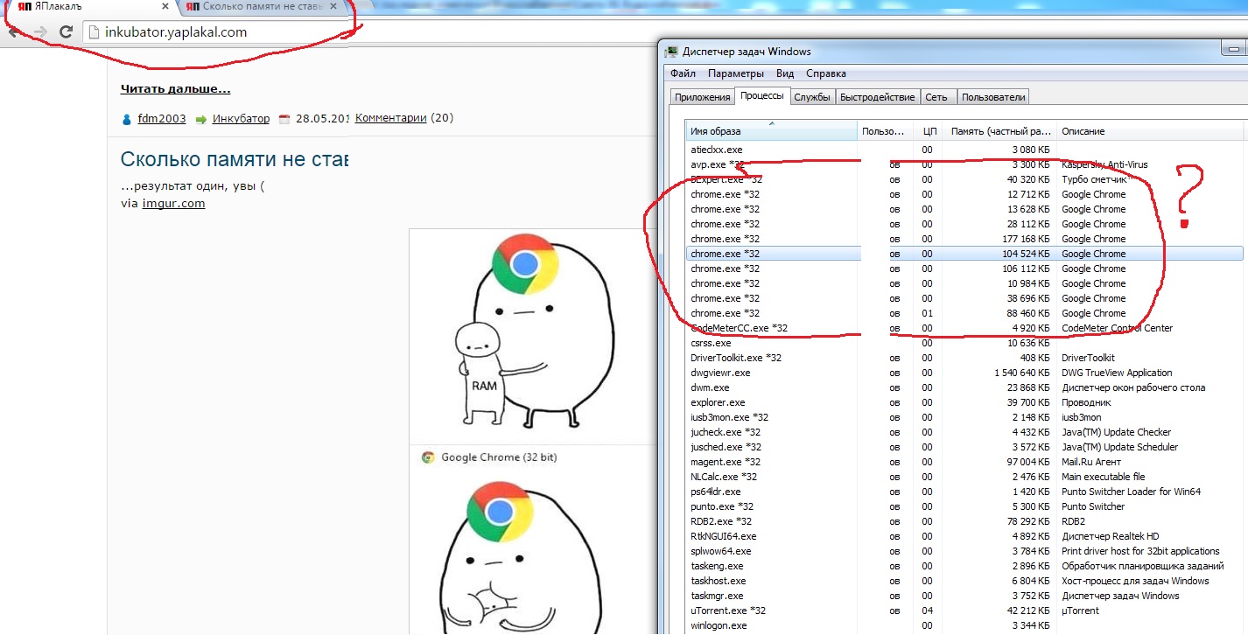Click the browser back arrow button

14,32
